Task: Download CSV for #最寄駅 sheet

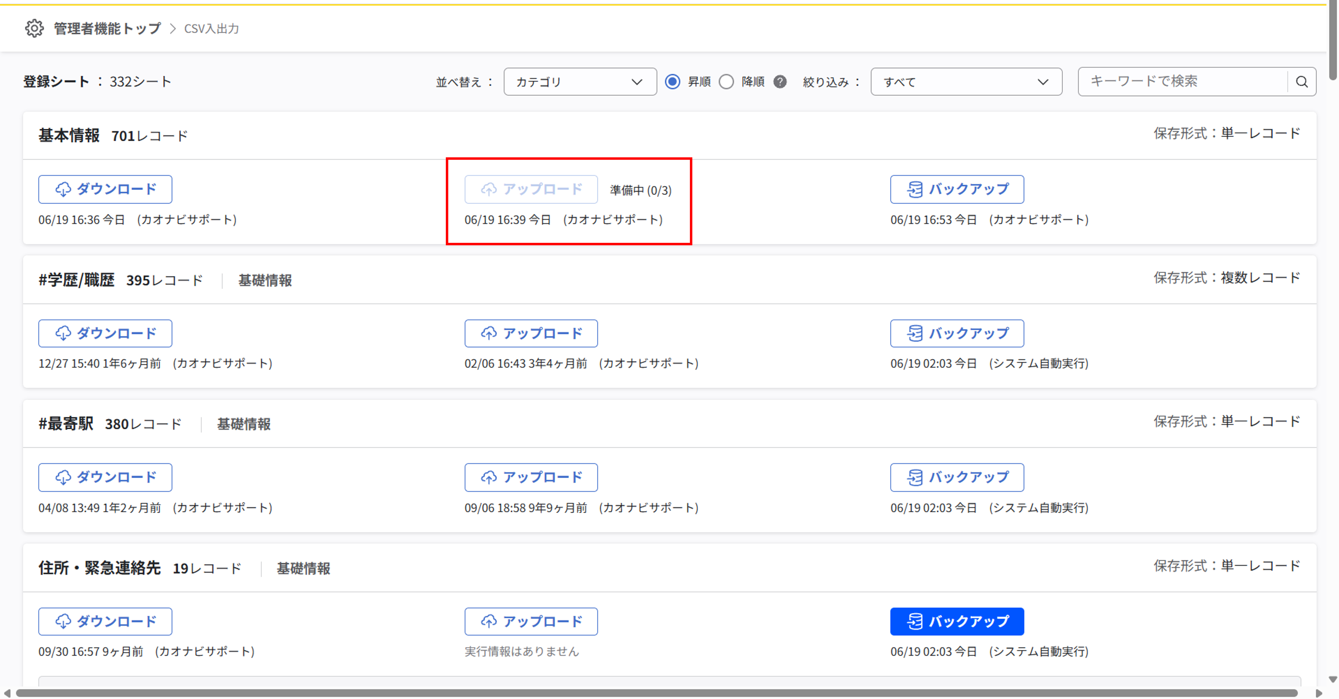Action: click(x=105, y=477)
